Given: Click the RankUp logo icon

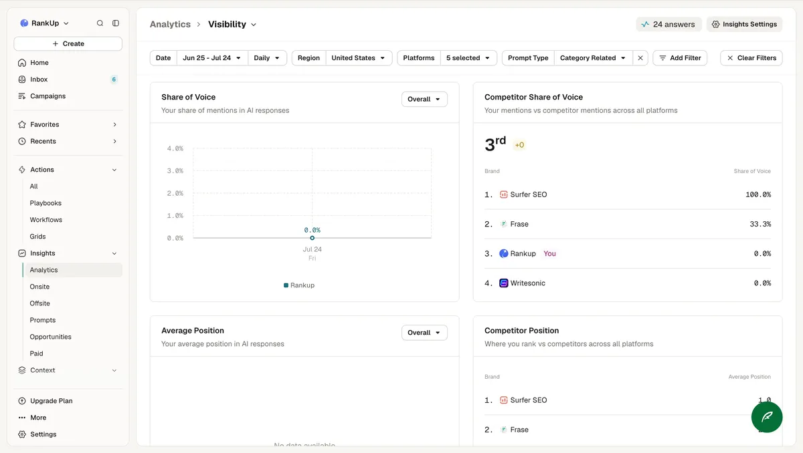Looking at the screenshot, I should coord(24,23).
